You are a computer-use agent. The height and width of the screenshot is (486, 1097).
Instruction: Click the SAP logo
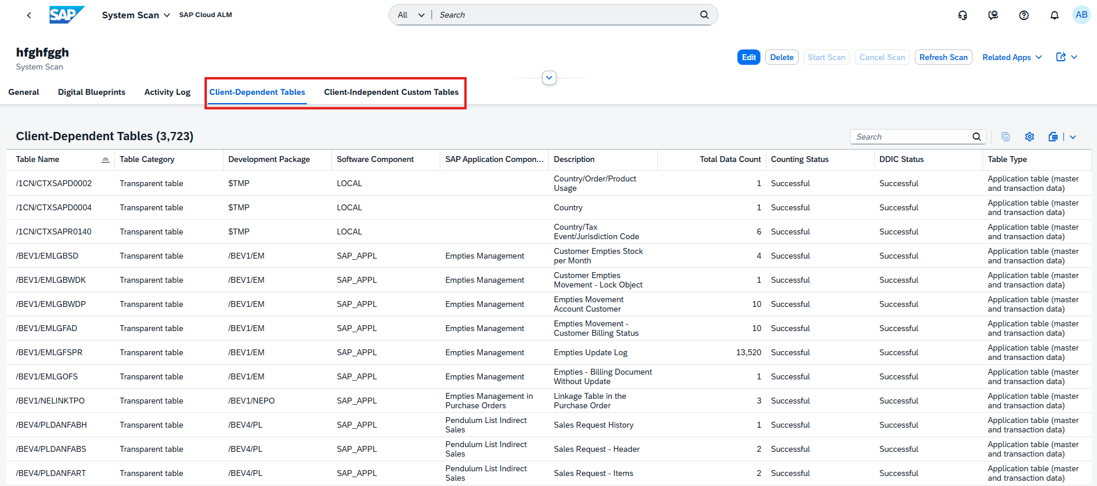[67, 15]
